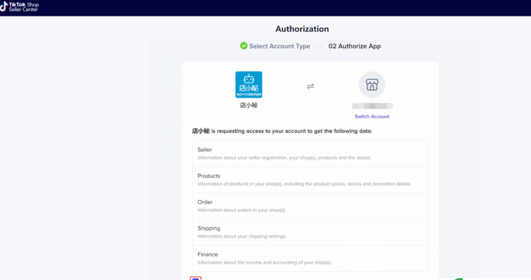Click the 'is requesting access to your account' sentence
531x280 pixels.
pos(282,131)
